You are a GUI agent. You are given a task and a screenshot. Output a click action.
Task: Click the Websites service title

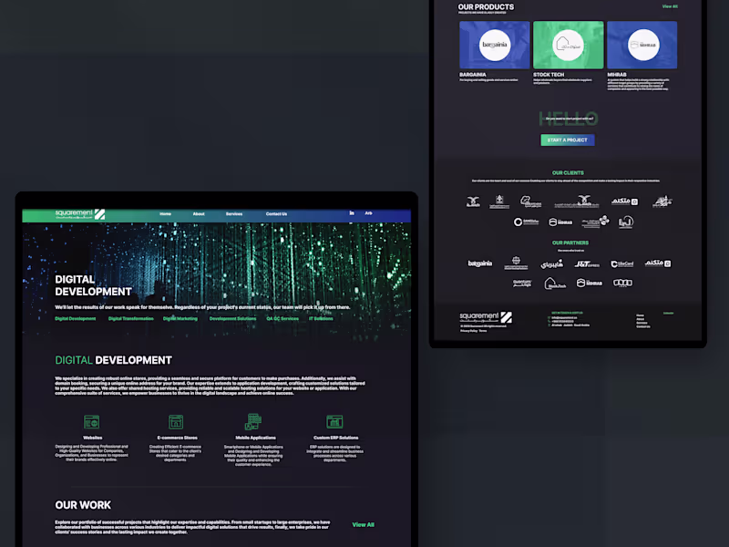click(93, 438)
